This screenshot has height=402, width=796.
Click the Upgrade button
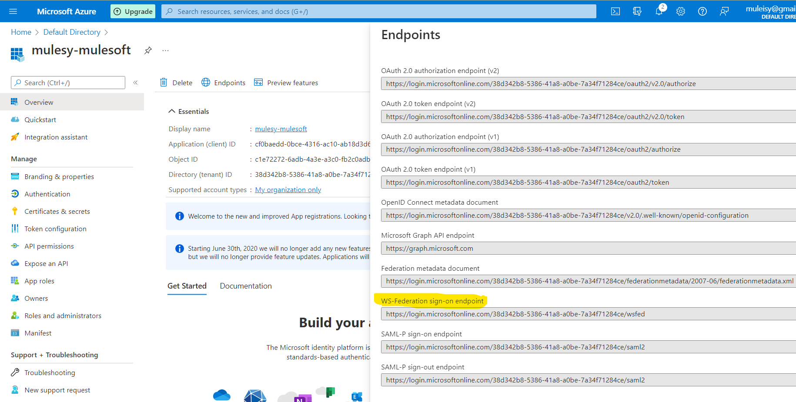(134, 12)
